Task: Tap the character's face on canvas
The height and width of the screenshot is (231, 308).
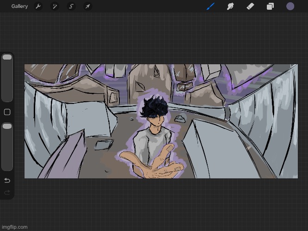Action: tap(158, 121)
